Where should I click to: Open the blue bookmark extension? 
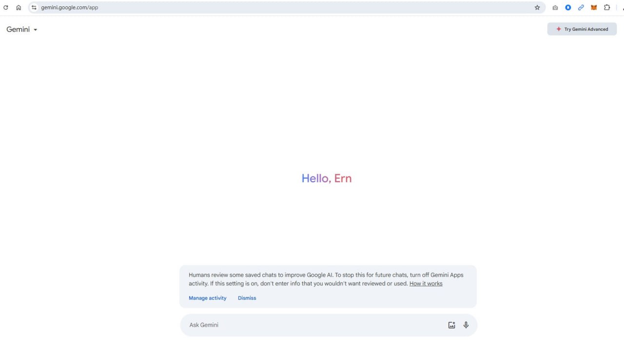coord(568,8)
